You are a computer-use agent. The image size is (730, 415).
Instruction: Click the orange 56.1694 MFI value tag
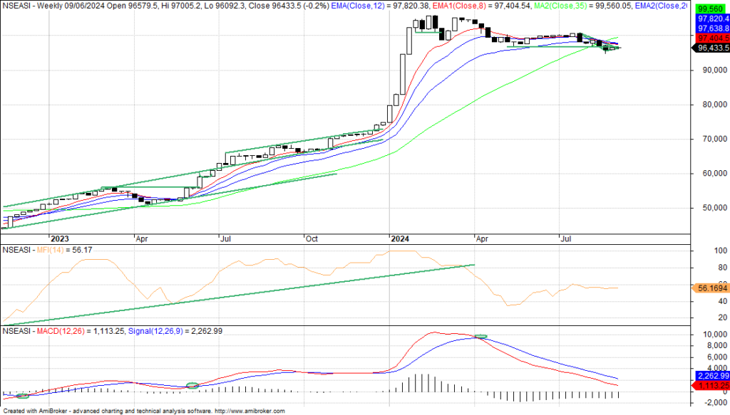pos(709,288)
